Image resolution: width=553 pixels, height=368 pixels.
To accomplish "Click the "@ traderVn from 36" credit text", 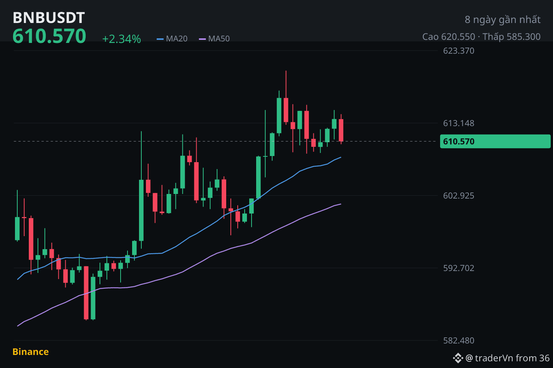I will pos(507,358).
